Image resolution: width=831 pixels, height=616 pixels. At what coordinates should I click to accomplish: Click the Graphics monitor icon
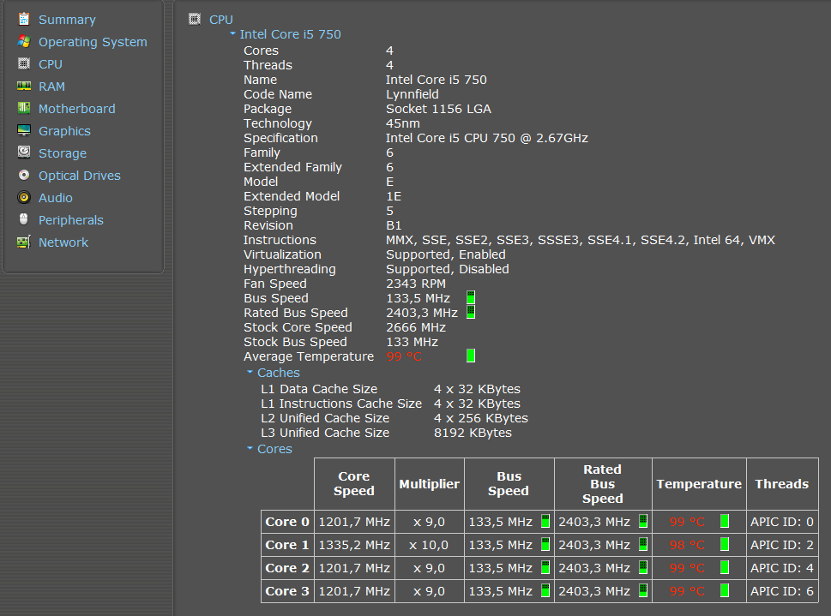tap(24, 130)
